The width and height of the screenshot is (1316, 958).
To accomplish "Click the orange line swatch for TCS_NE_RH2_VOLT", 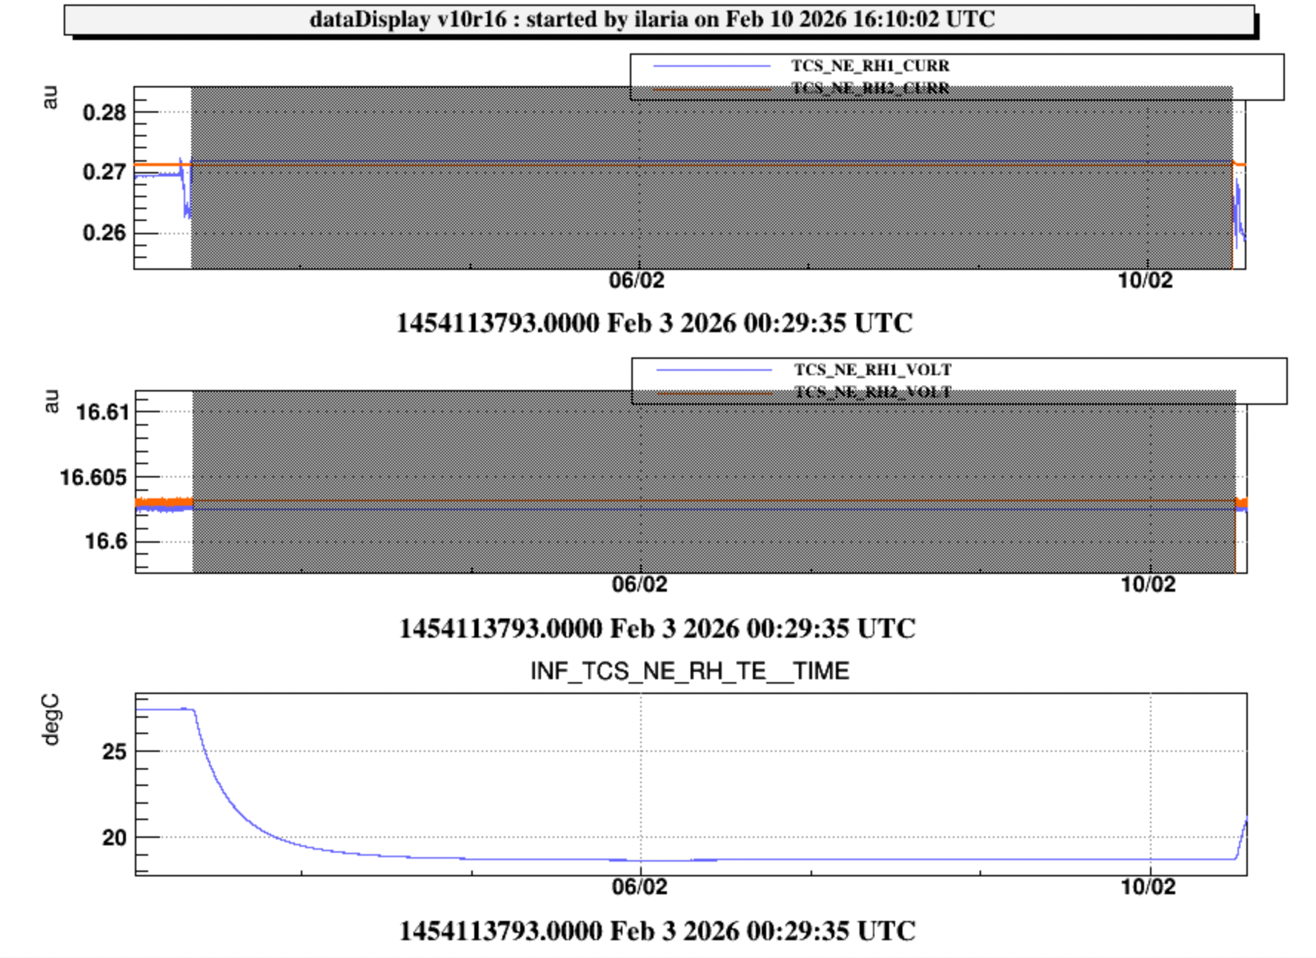I will coord(714,393).
